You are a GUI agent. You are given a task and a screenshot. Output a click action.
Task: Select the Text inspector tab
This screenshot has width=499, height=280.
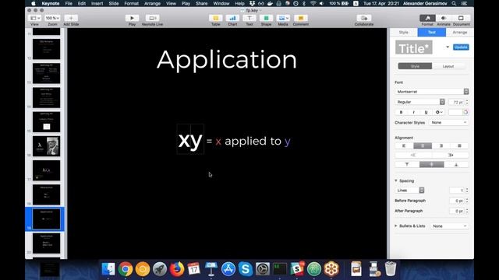pos(431,33)
